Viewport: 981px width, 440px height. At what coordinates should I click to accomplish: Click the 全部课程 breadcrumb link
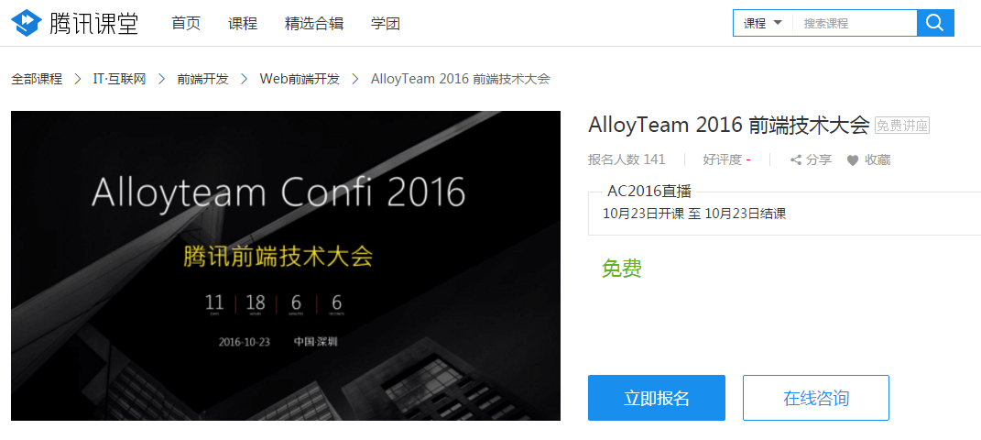pyautogui.click(x=37, y=80)
